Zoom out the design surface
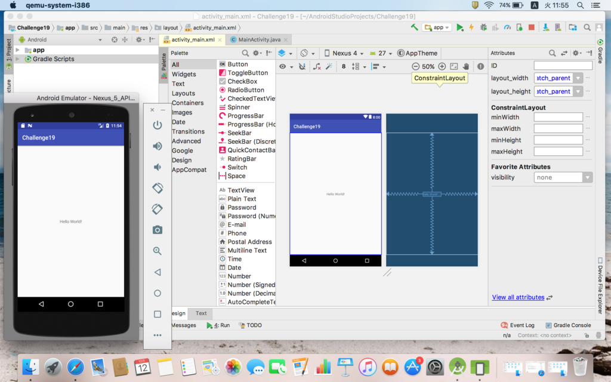This screenshot has height=382, width=611. (x=416, y=67)
